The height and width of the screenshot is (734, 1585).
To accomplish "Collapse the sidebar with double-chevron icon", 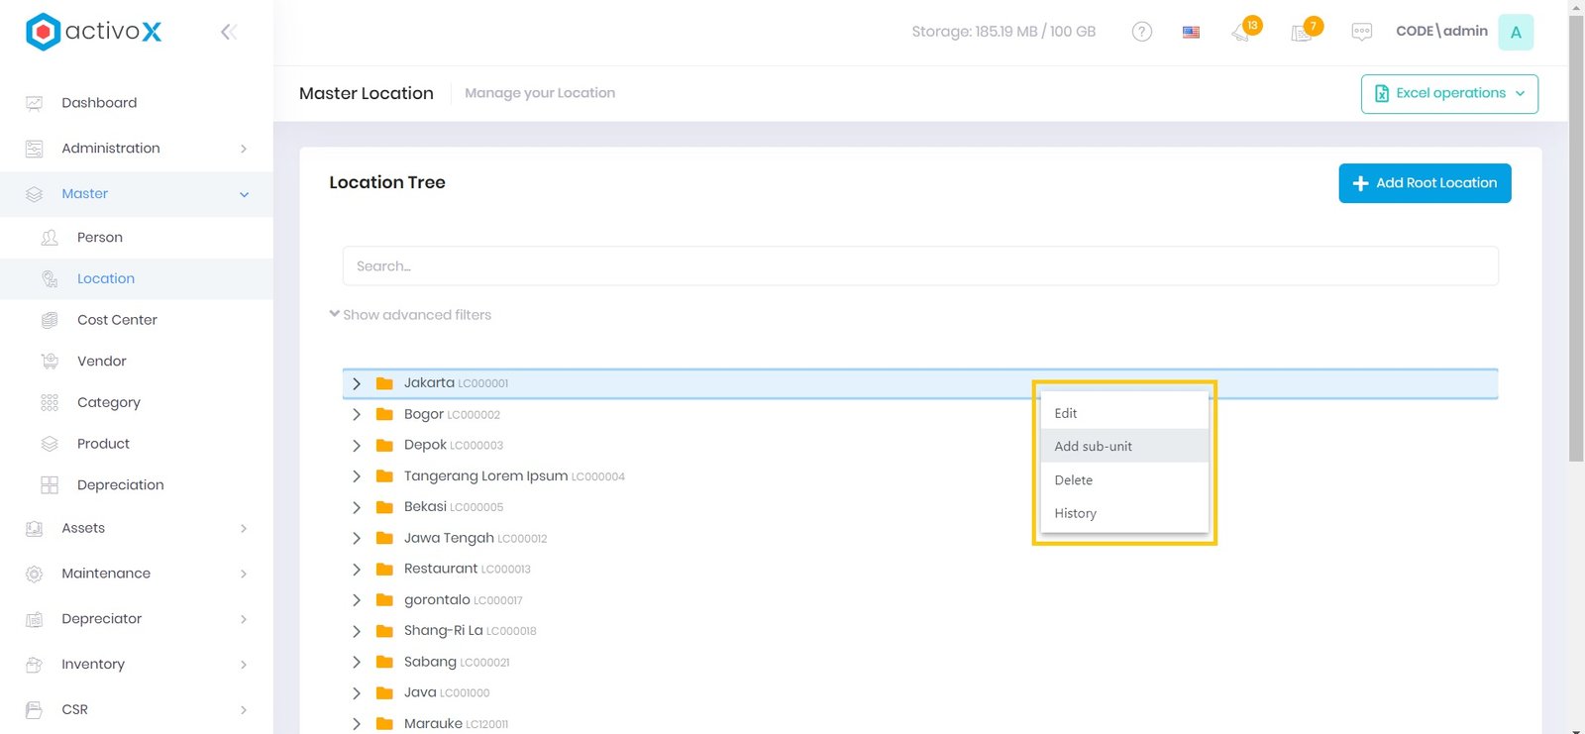I will 228,32.
